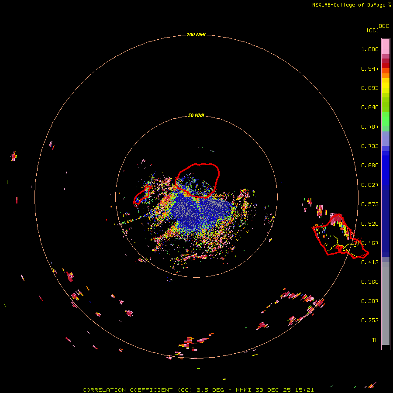Image resolution: width=393 pixels, height=393 pixels.
Task: Click the 0.680 legend value
Action: click(370, 165)
